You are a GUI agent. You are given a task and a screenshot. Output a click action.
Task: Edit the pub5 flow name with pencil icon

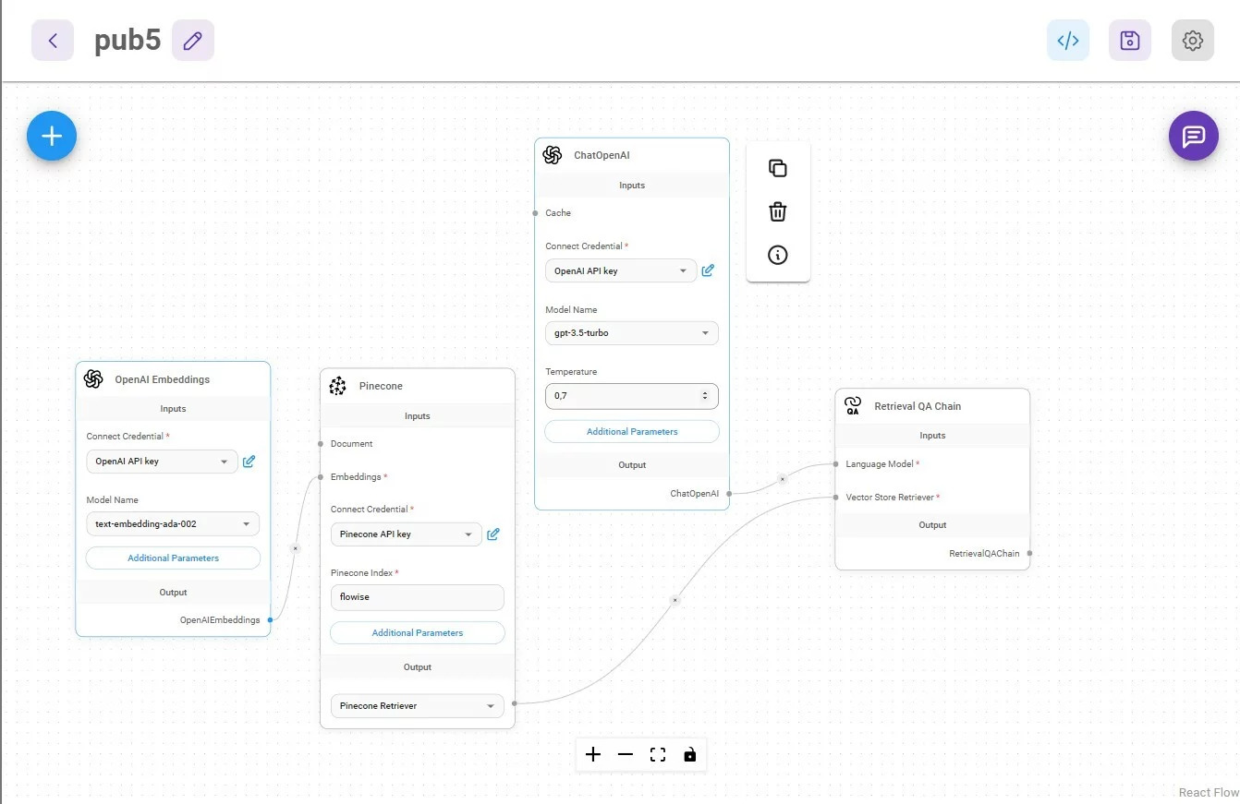point(193,41)
